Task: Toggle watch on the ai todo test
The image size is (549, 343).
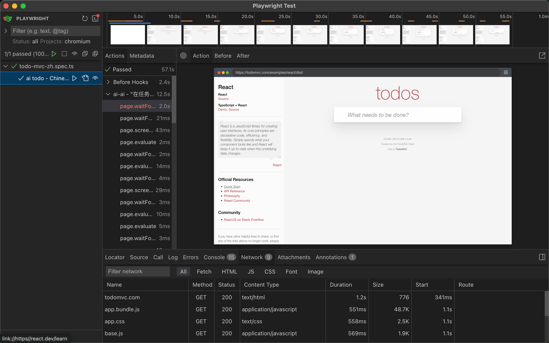Action: coord(95,78)
